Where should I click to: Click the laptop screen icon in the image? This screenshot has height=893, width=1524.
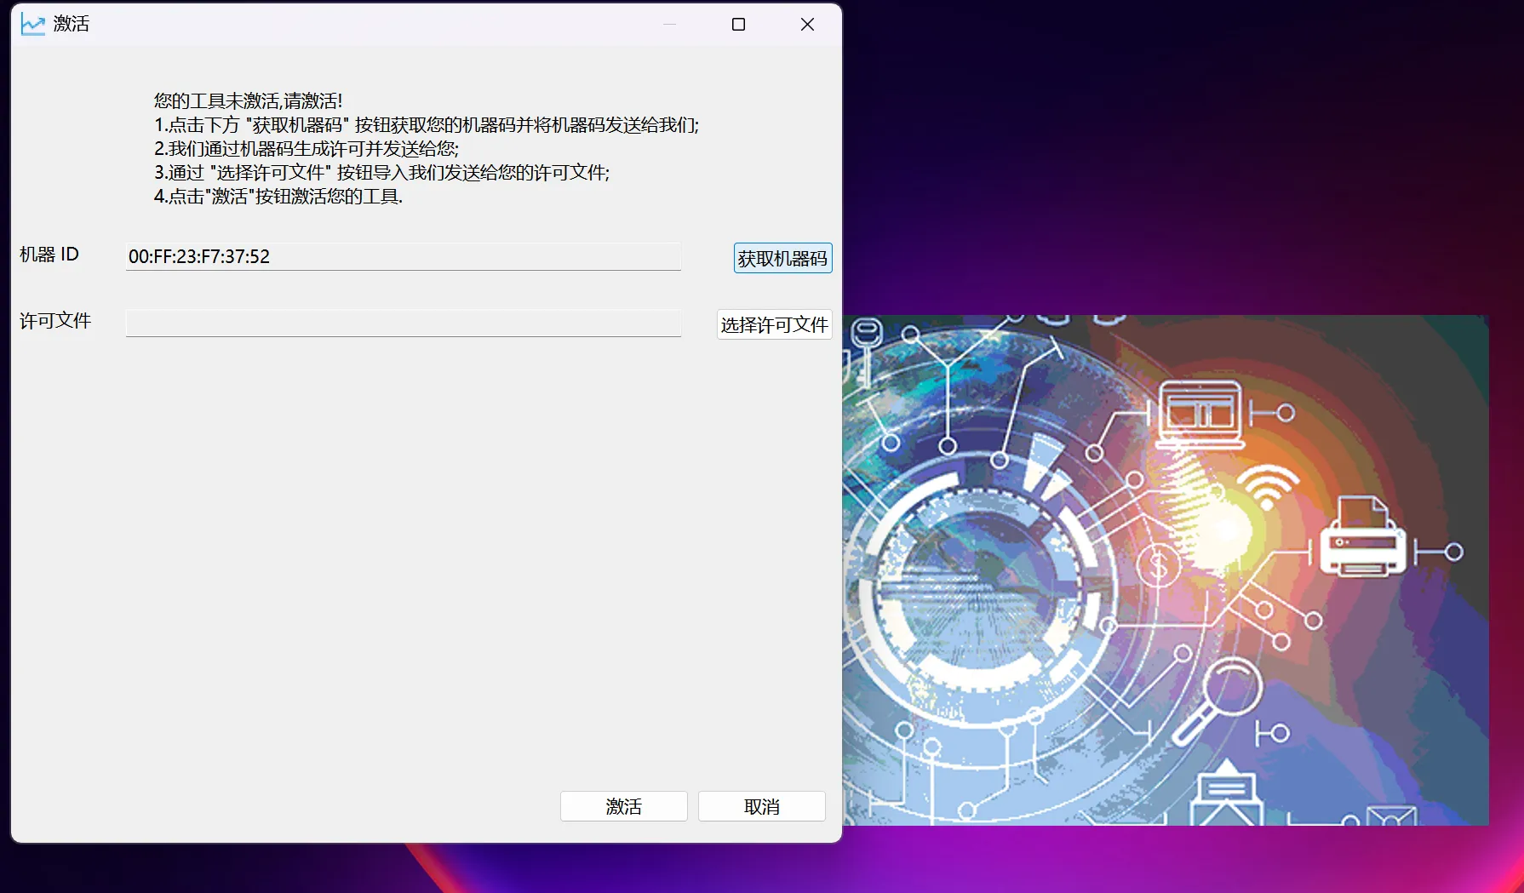(1200, 413)
